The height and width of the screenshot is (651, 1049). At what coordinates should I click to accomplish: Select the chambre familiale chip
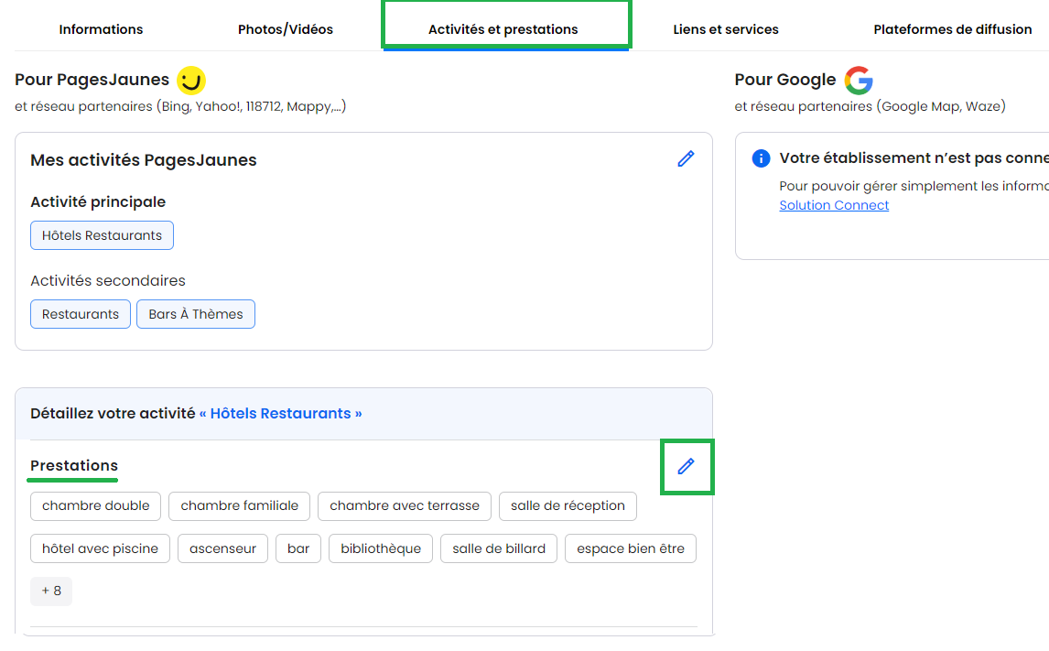coord(240,505)
